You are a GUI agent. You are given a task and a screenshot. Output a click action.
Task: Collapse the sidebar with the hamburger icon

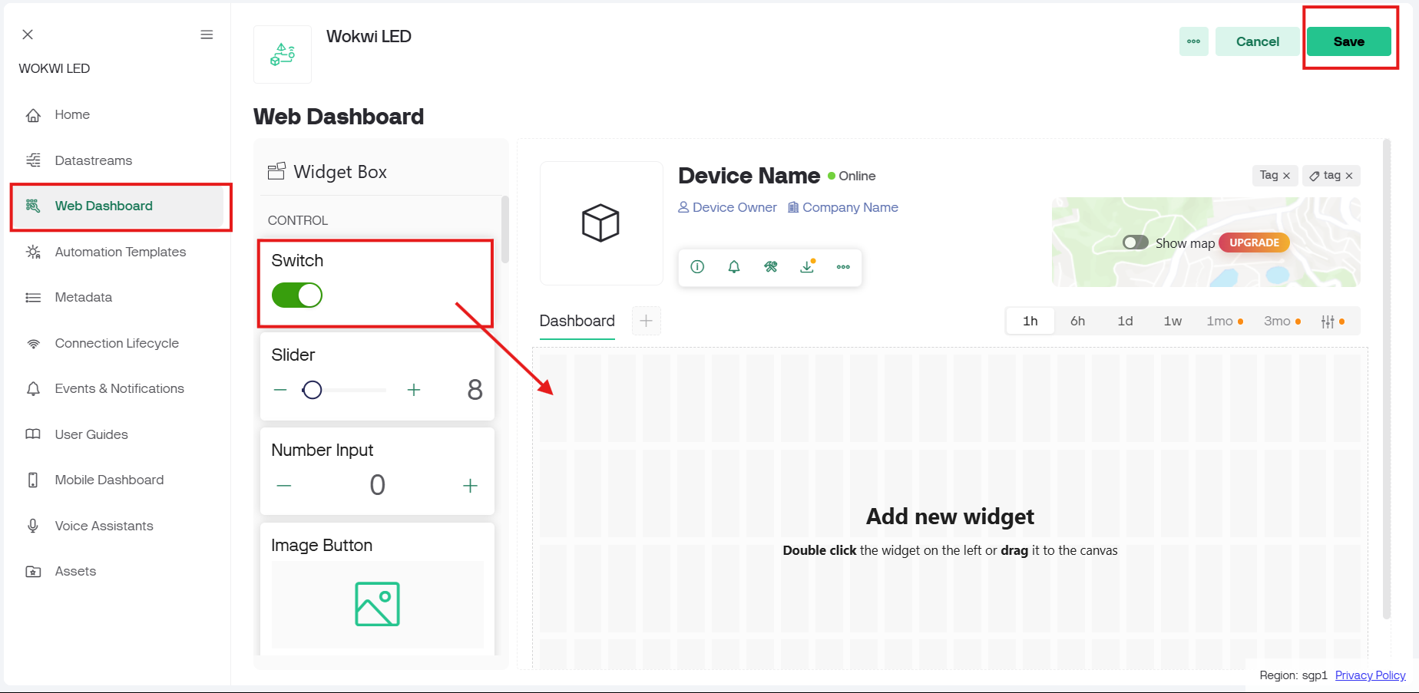(206, 35)
